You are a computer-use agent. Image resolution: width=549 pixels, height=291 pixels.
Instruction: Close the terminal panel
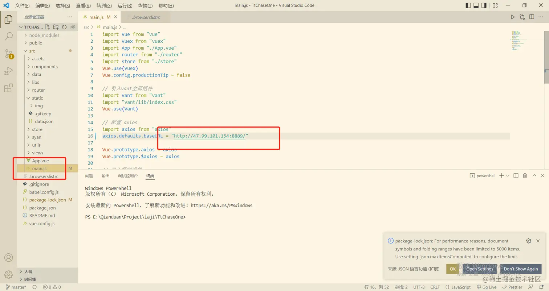tap(542, 176)
